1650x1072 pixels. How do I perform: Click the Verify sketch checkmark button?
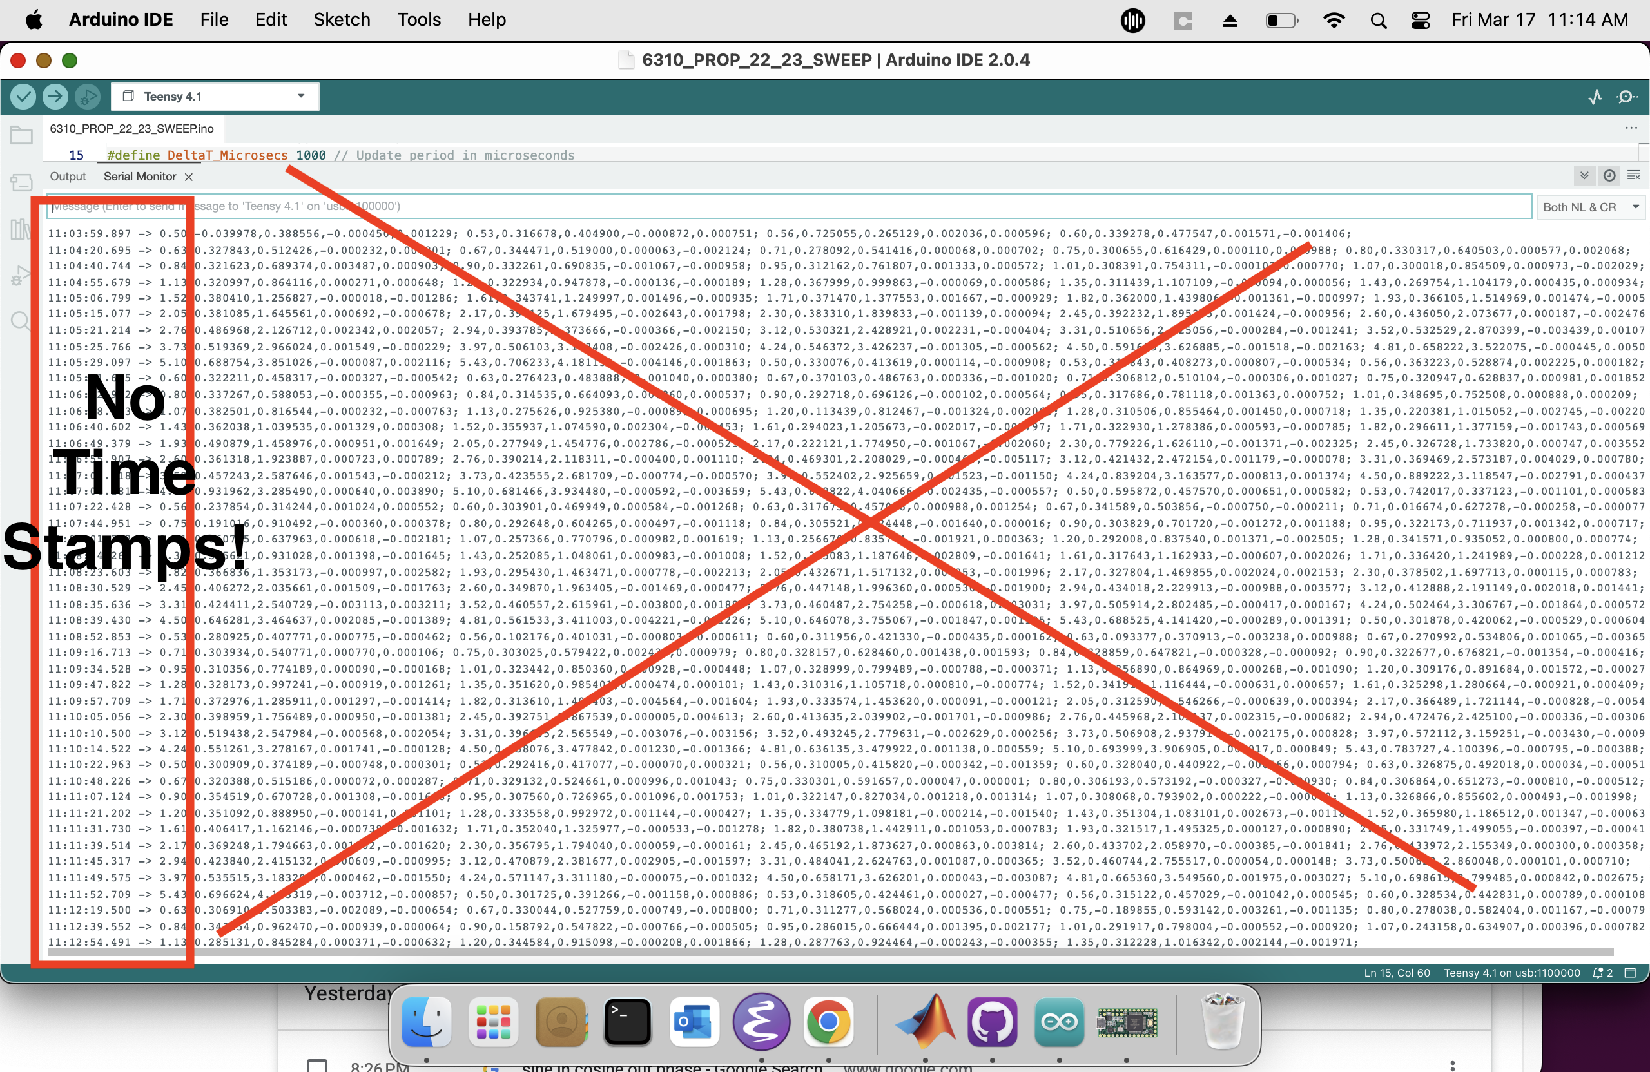pos(23,97)
